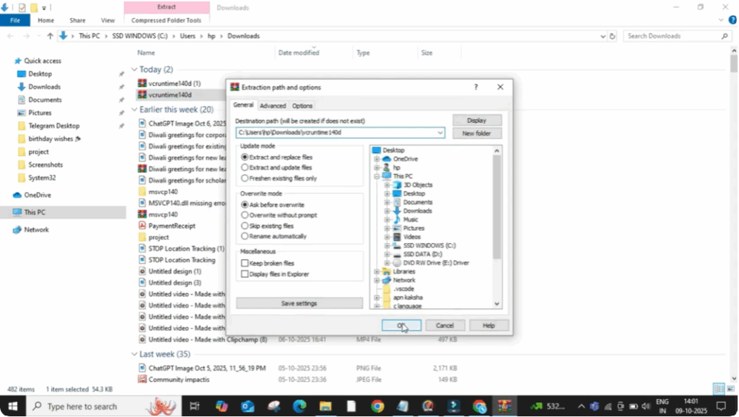Open the Compressed Folder Tools Extract tab
Viewport: 739px width, 417px height.
click(x=167, y=6)
